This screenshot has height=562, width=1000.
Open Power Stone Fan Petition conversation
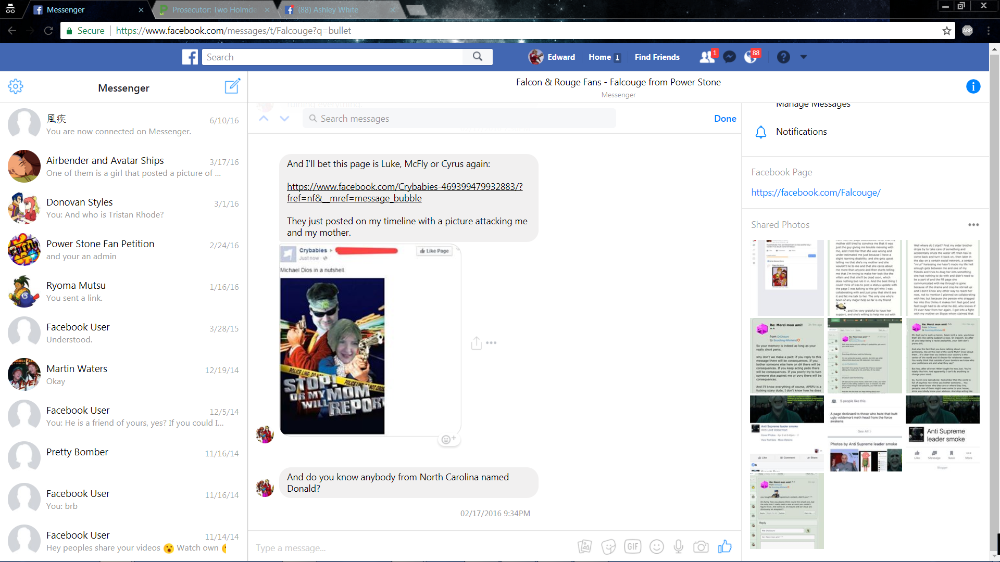123,249
